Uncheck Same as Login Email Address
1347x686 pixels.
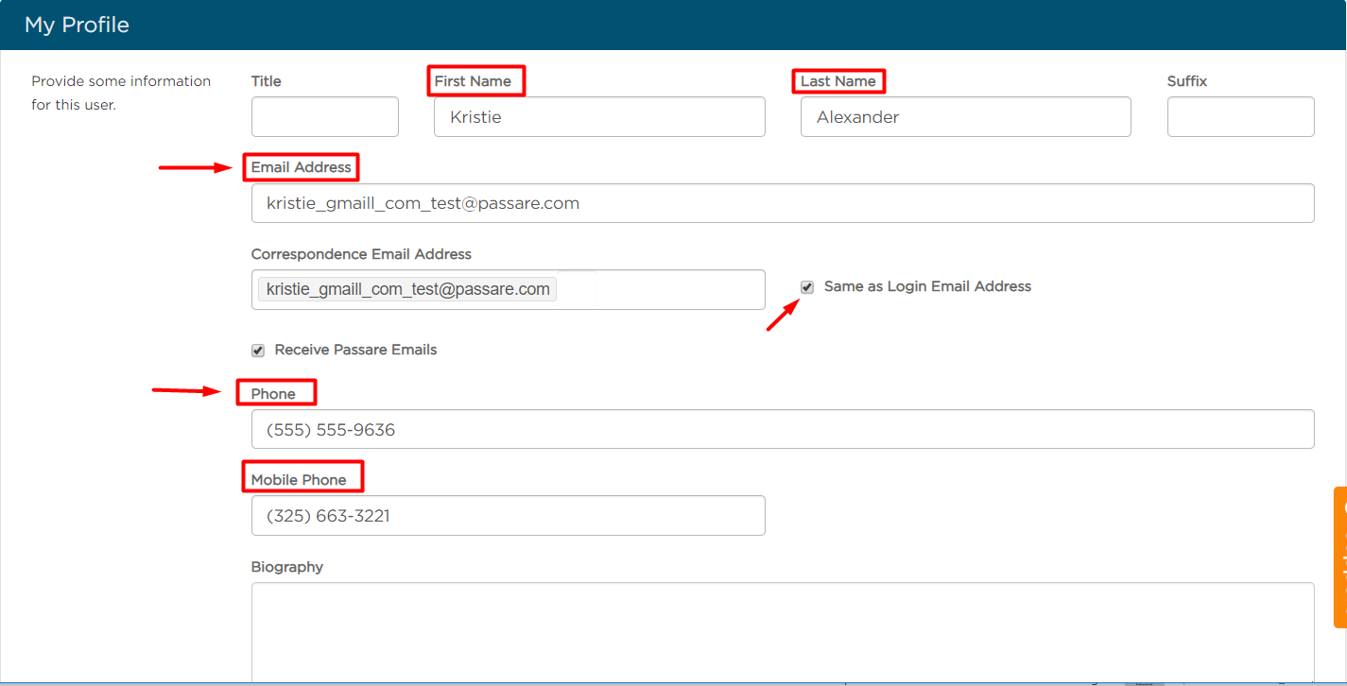coord(807,287)
